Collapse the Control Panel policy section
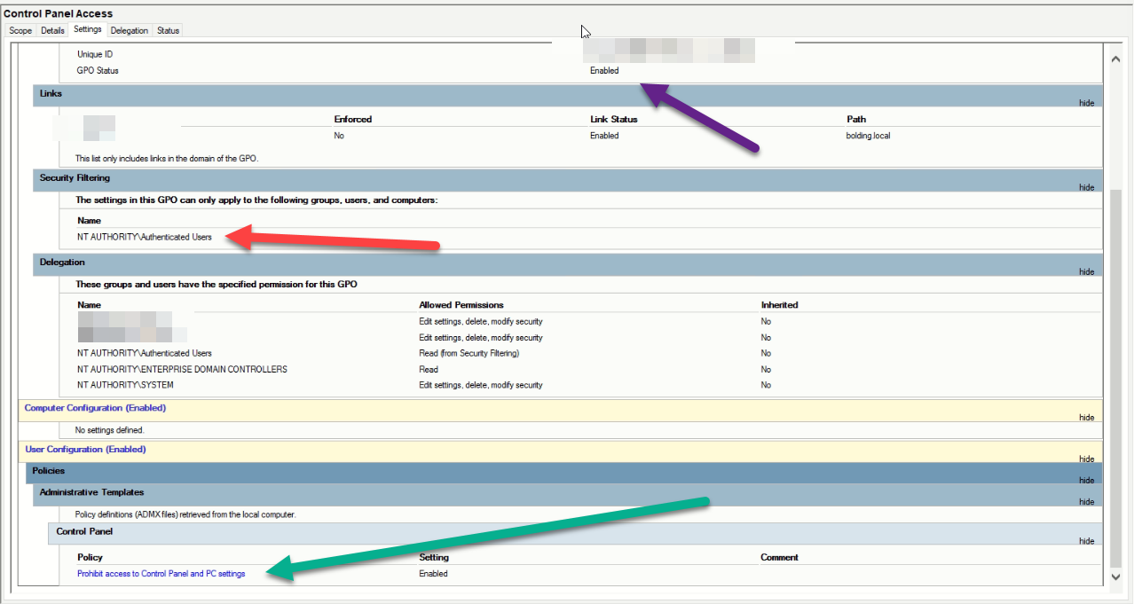The width and height of the screenshot is (1134, 604). 1086,540
